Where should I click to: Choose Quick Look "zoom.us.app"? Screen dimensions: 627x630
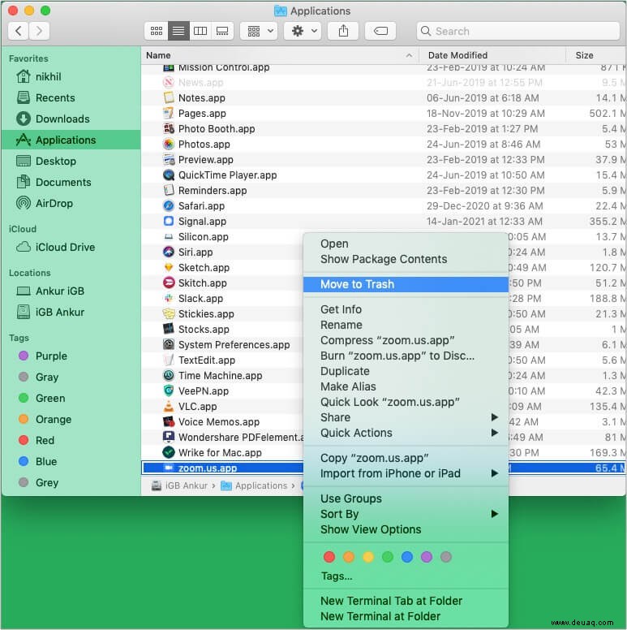[x=406, y=402]
